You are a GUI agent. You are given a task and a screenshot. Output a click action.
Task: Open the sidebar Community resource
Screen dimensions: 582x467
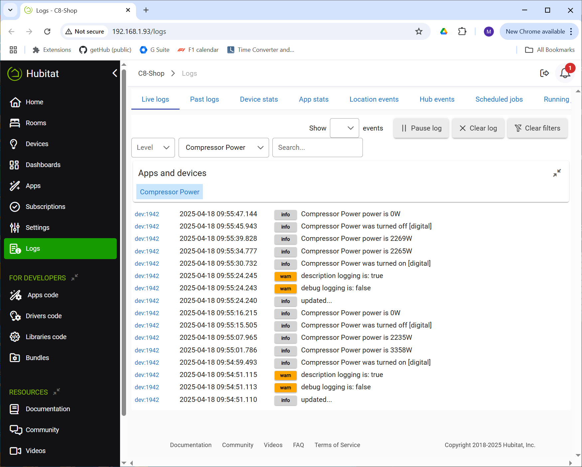tap(60, 430)
